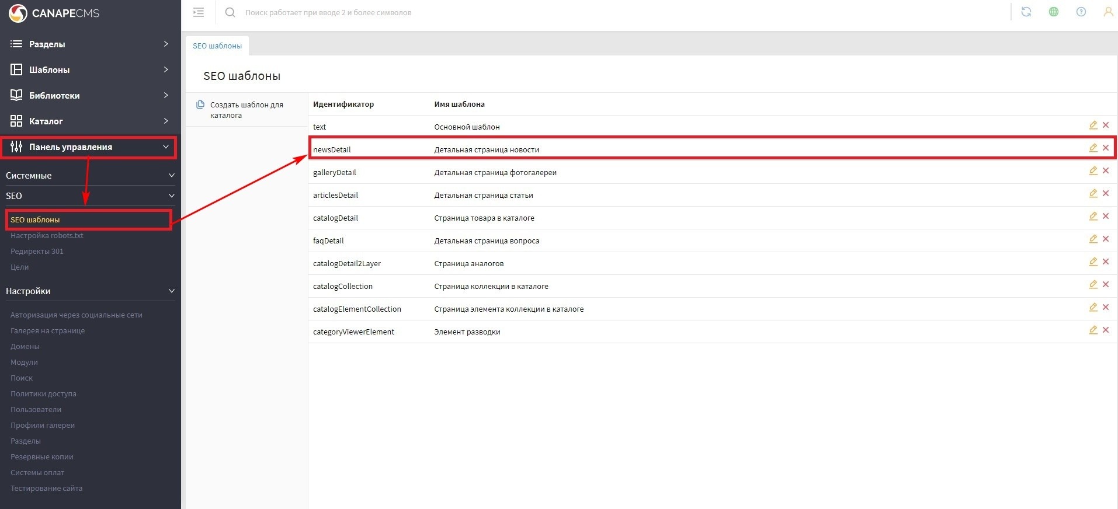The width and height of the screenshot is (1118, 509).
Task: Toggle the sidebar collapse icon
Action: point(199,12)
